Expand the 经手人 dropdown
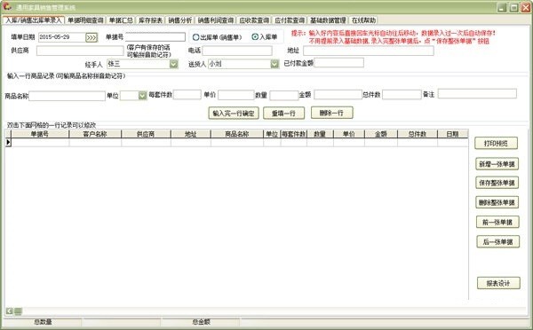 (174, 64)
